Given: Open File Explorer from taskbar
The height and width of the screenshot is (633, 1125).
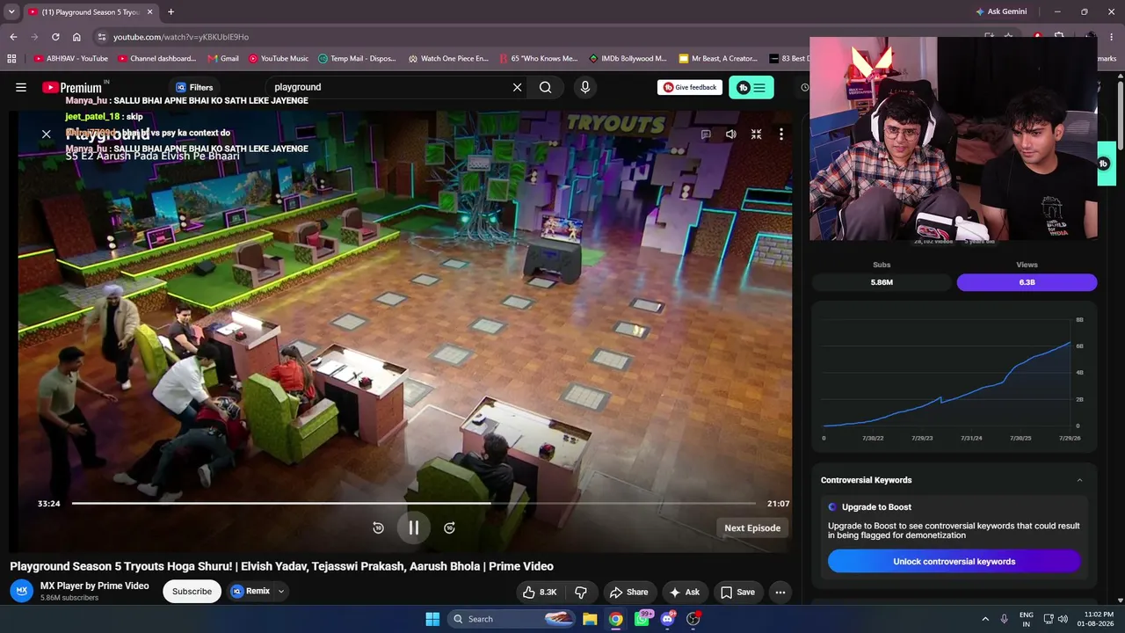Looking at the screenshot, I should point(590,619).
